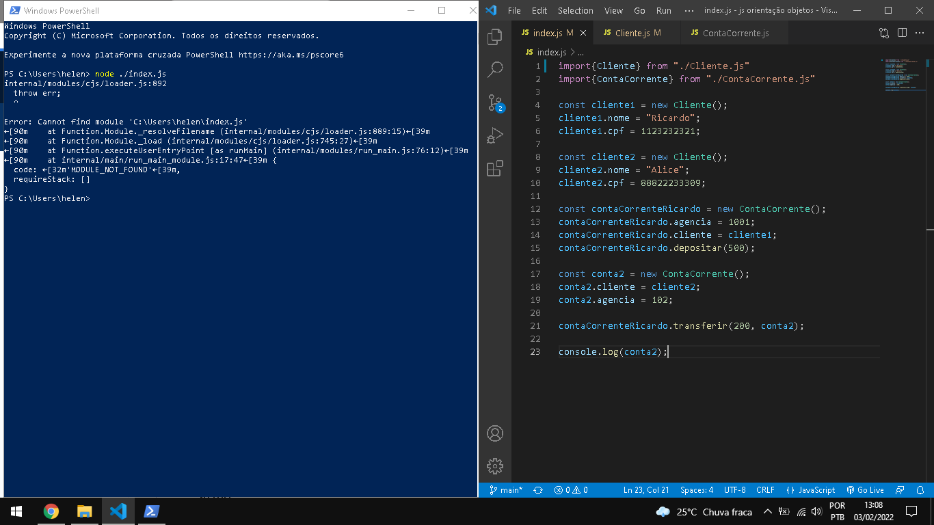This screenshot has width=934, height=525.
Task: Open Source Control view with 2 changes
Action: (x=495, y=103)
